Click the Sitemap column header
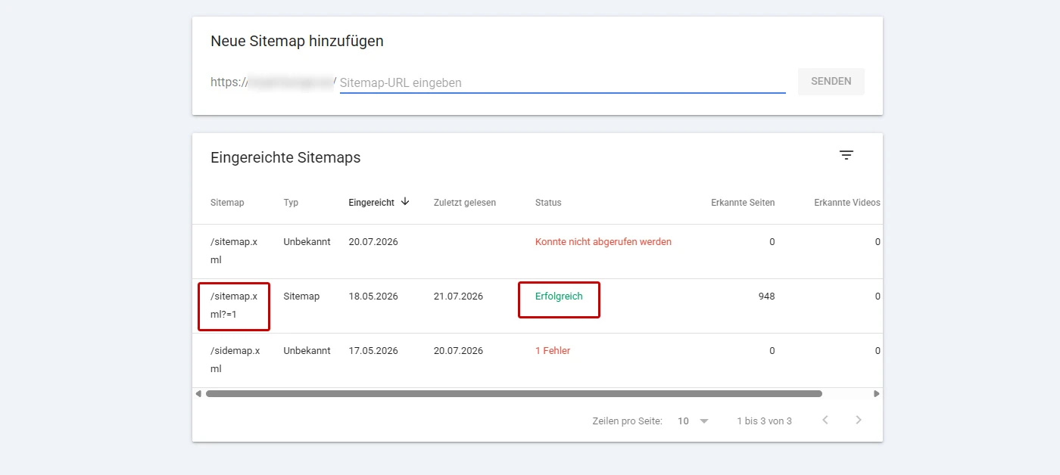This screenshot has height=475, width=1060. [x=227, y=203]
